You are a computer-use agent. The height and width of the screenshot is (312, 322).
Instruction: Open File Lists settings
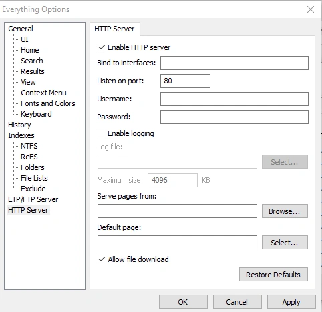pyautogui.click(x=34, y=178)
